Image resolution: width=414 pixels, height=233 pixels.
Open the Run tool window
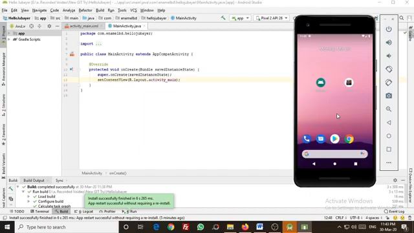tap(129, 212)
